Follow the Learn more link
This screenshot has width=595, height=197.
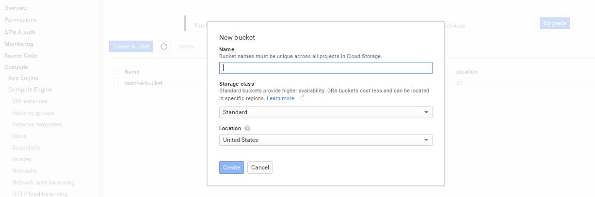coord(280,98)
